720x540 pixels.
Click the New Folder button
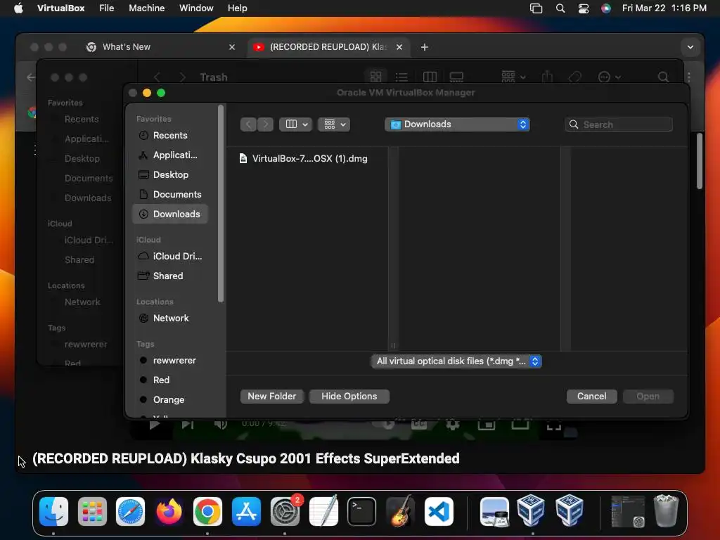[x=272, y=397]
